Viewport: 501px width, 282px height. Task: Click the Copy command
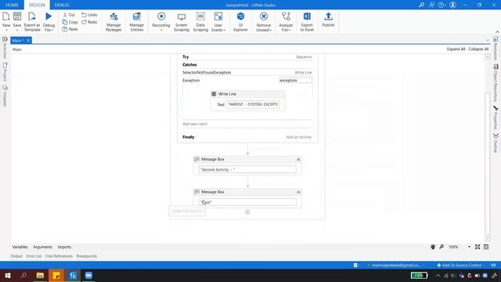[70, 22]
